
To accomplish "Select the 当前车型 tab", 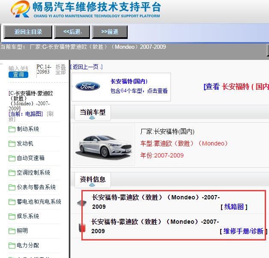I will [93, 113].
